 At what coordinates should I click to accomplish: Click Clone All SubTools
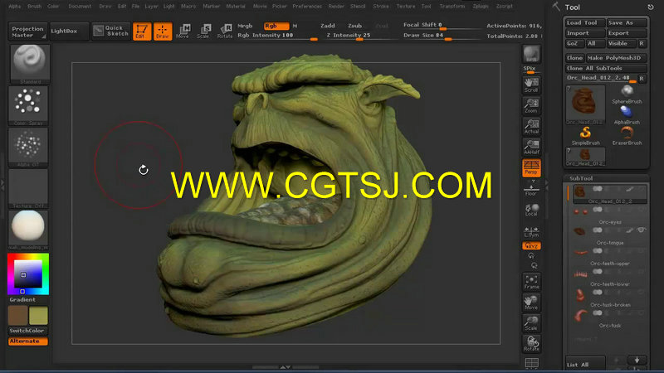click(x=606, y=68)
